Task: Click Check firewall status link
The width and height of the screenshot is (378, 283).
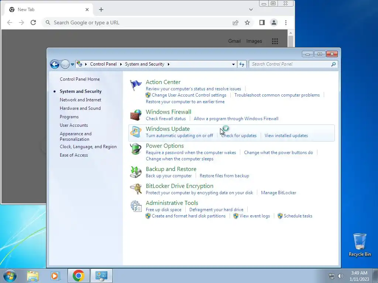Action: tap(166, 119)
